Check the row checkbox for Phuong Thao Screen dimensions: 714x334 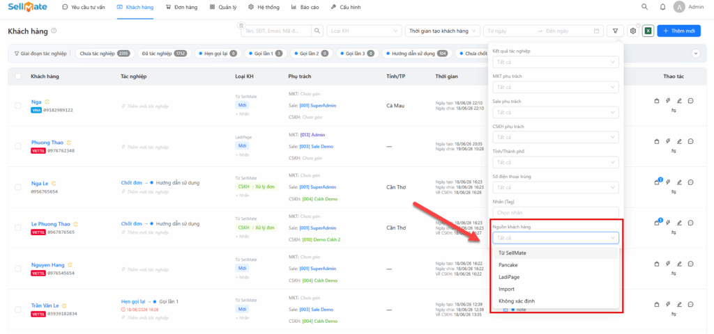(18, 146)
